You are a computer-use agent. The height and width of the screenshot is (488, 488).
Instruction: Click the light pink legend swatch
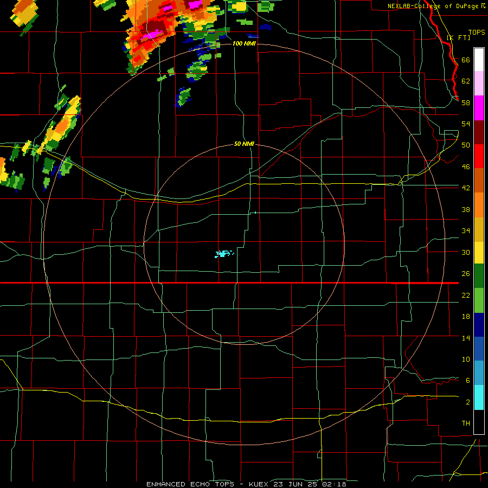pos(479,84)
